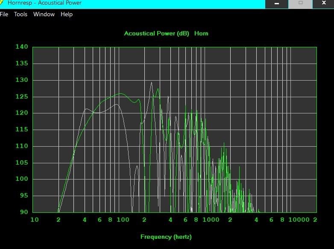Screen dimensions: 334x249
Task: Click the 105 dB axis label
Action: (x=22, y=162)
